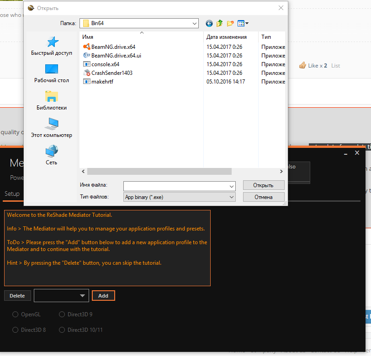The image size is (371, 356).
Task: Open the List link on the forum page
Action: click(x=335, y=66)
